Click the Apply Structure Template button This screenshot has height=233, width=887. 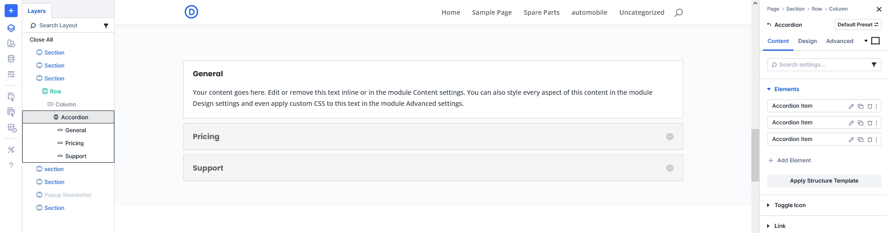[824, 181]
